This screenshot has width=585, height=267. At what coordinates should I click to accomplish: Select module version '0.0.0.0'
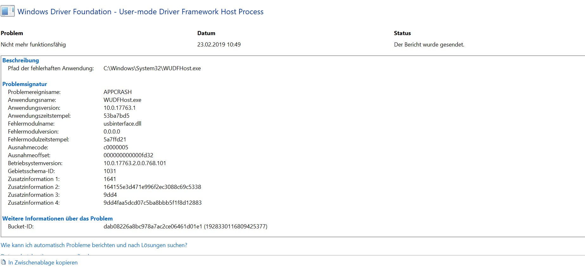coord(112,132)
